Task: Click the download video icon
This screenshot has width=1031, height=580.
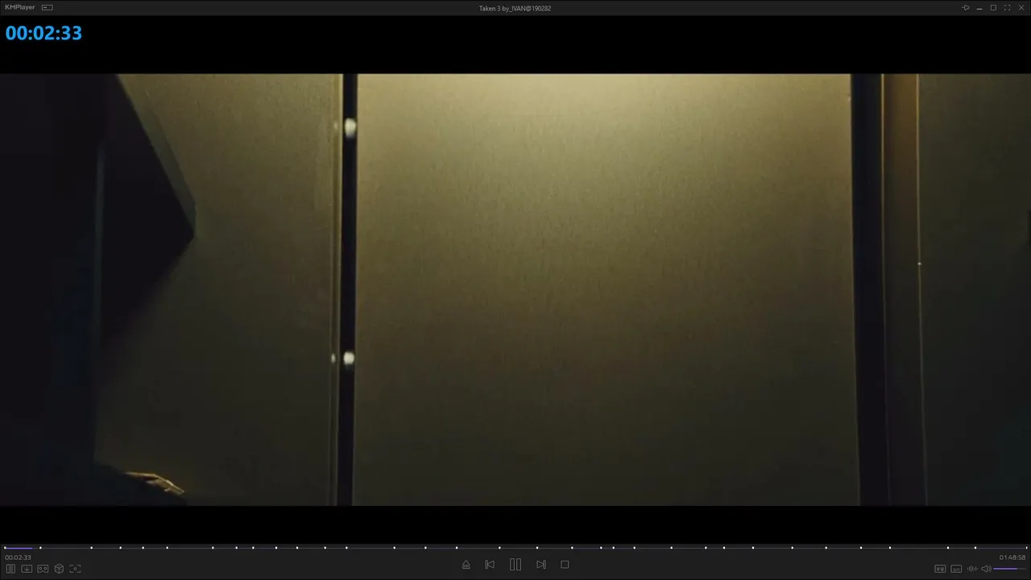Action: (27, 569)
